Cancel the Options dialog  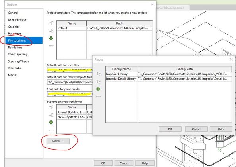(124, 163)
